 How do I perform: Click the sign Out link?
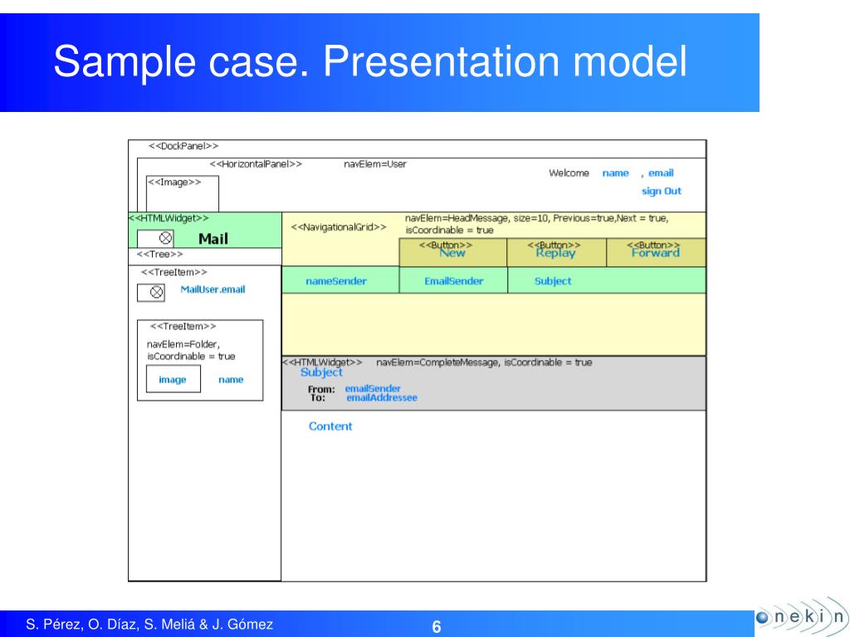click(662, 192)
